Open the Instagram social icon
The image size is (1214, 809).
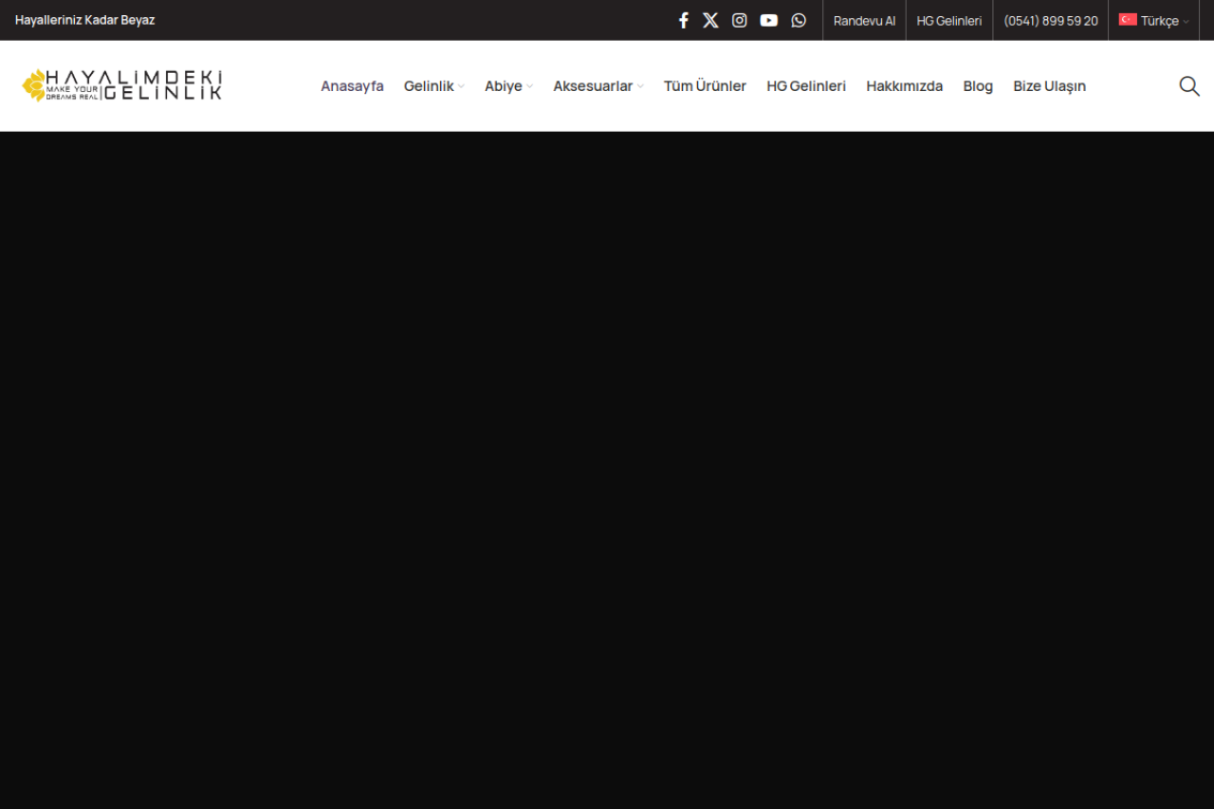click(740, 20)
